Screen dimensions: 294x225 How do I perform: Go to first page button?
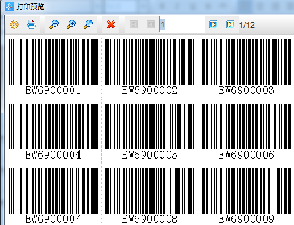coord(134,24)
